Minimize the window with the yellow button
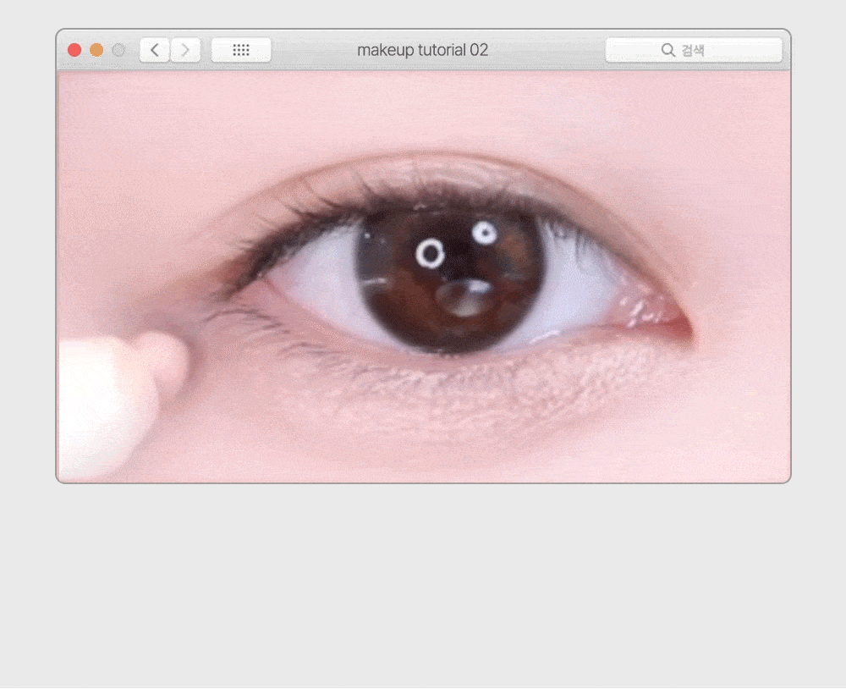 pyautogui.click(x=96, y=50)
